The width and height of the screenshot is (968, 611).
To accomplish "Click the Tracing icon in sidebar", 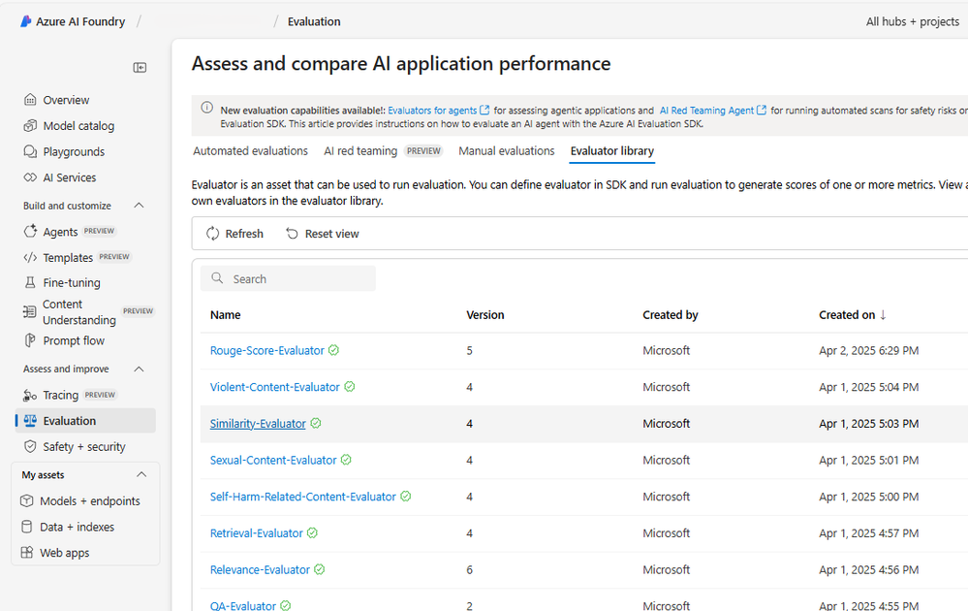I will click(x=30, y=395).
